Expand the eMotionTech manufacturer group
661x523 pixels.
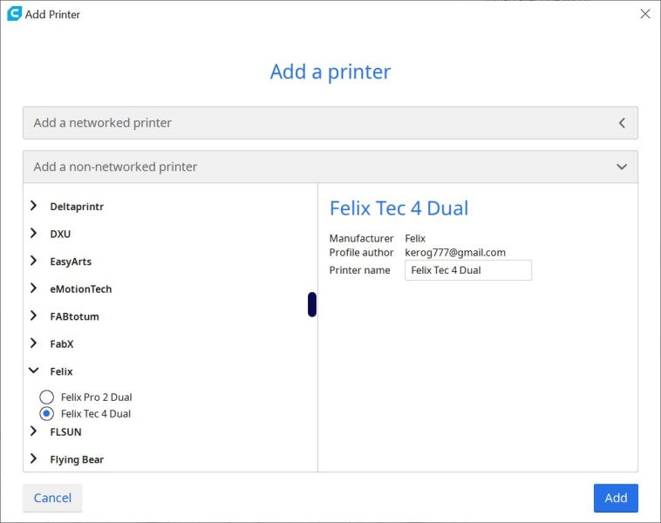[x=34, y=289]
